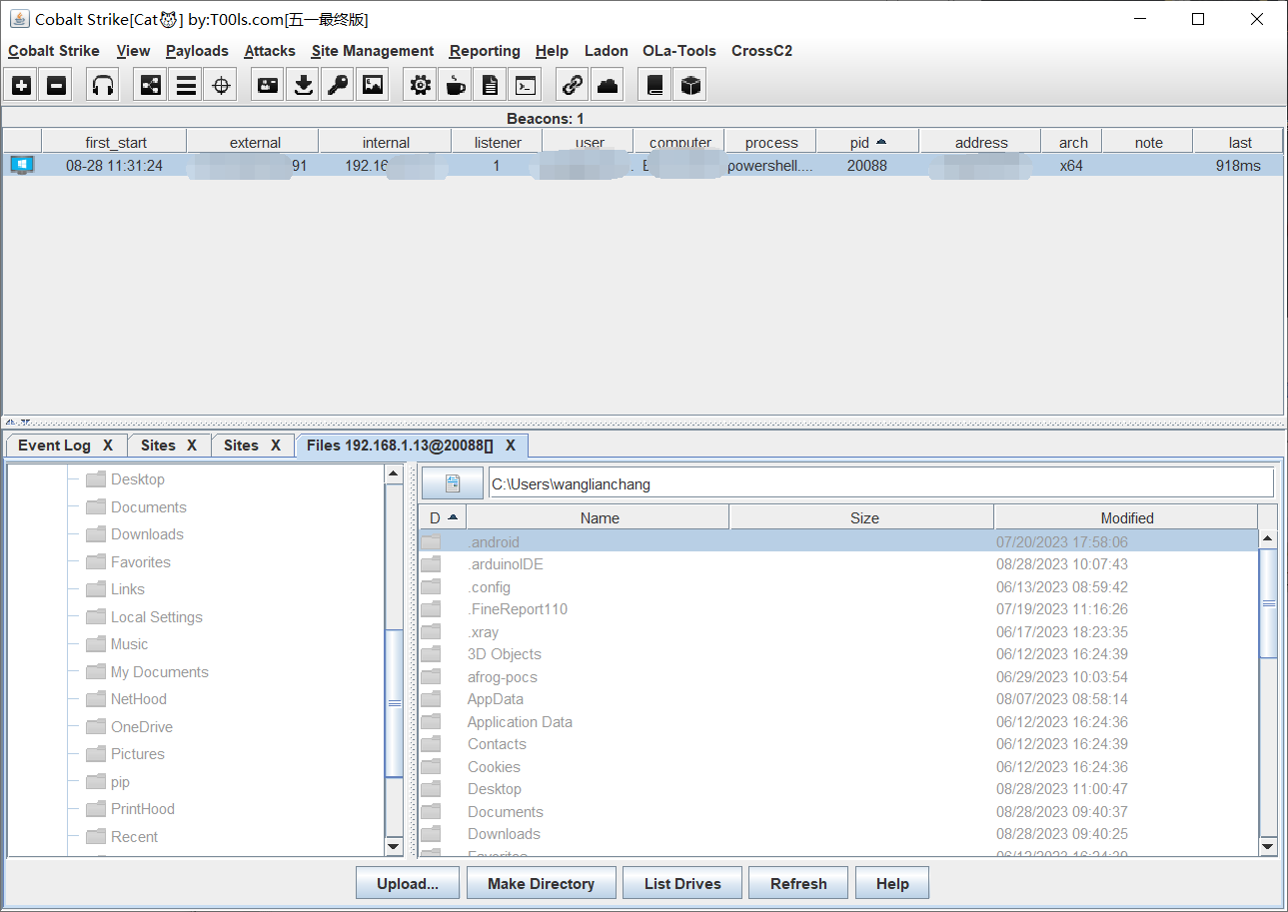The width and height of the screenshot is (1288, 912).
Task: Select PrintHood in the folder tree
Action: click(143, 809)
